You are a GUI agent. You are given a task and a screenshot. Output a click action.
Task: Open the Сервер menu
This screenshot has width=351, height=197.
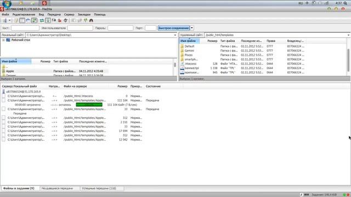[x=69, y=15]
